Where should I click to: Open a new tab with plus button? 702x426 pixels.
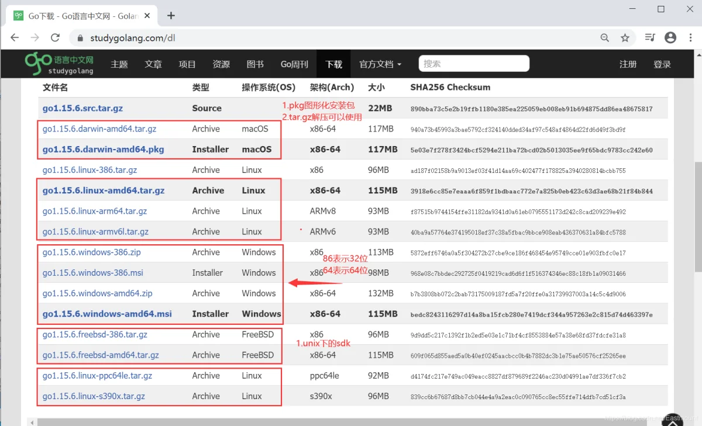(171, 16)
